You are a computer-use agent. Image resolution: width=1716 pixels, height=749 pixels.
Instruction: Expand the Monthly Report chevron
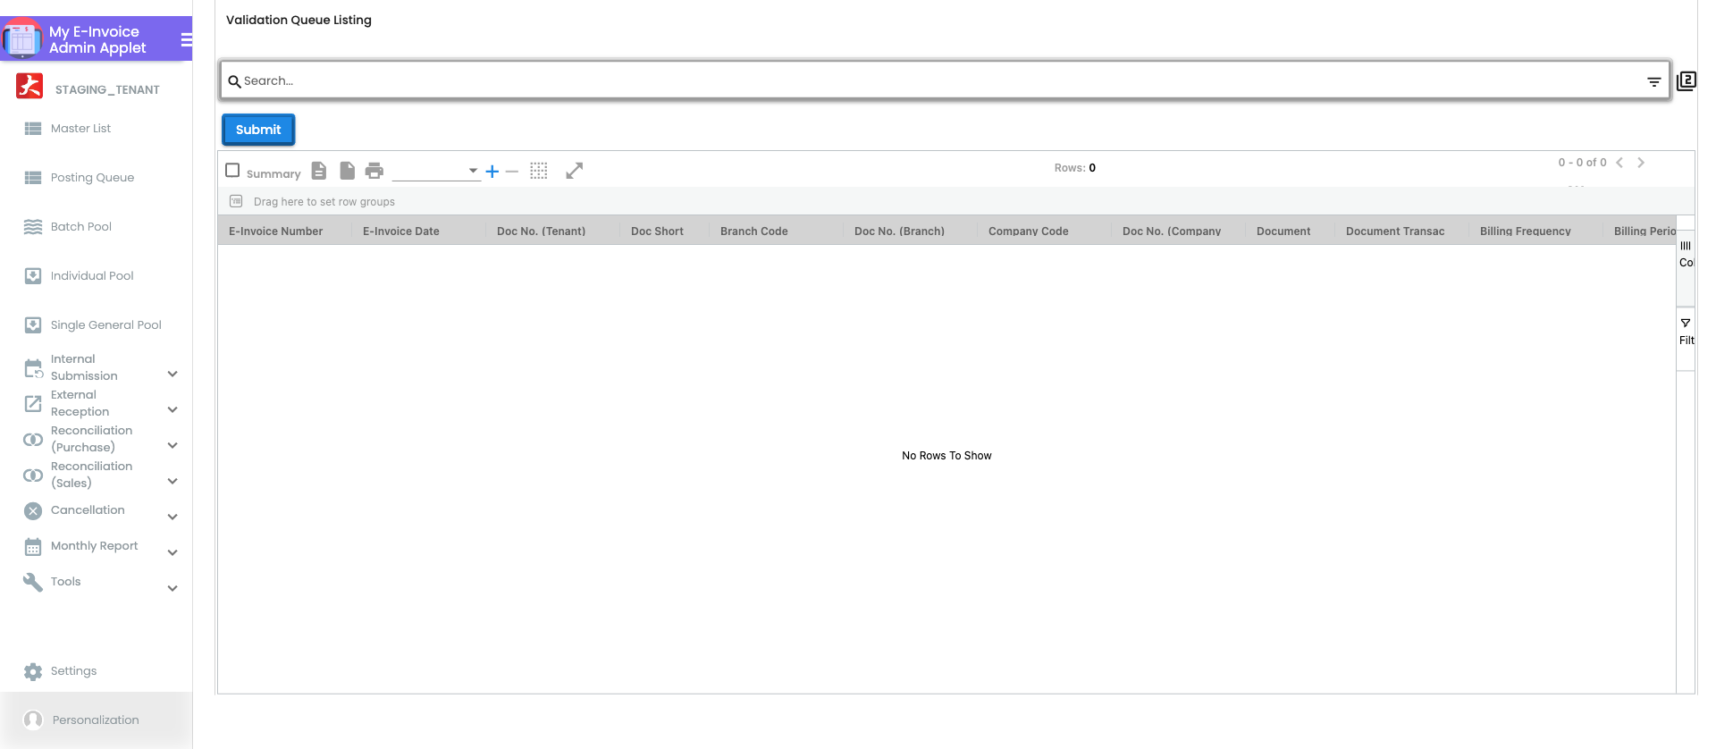172,552
